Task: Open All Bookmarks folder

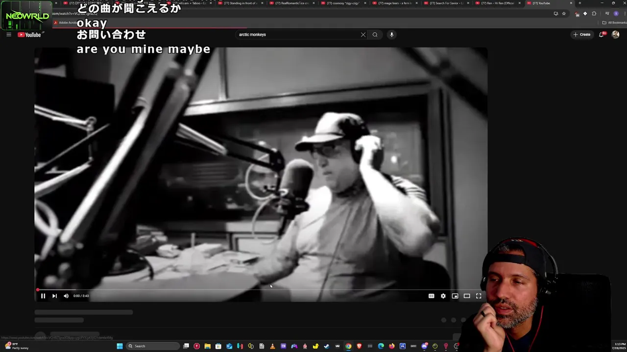Action: click(614, 22)
